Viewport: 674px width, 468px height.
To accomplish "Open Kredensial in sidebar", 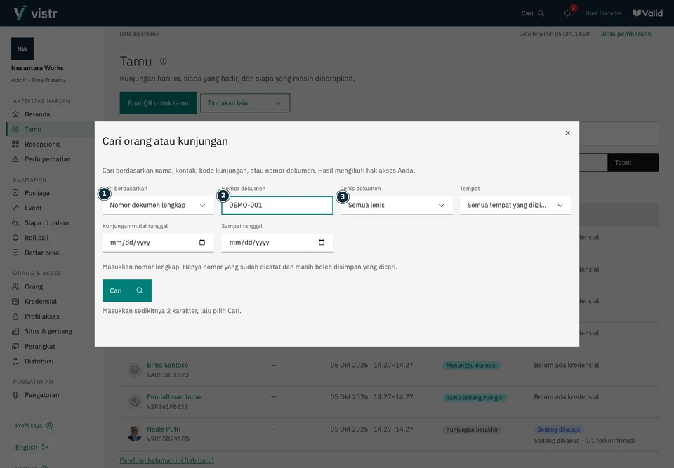I will pos(41,302).
